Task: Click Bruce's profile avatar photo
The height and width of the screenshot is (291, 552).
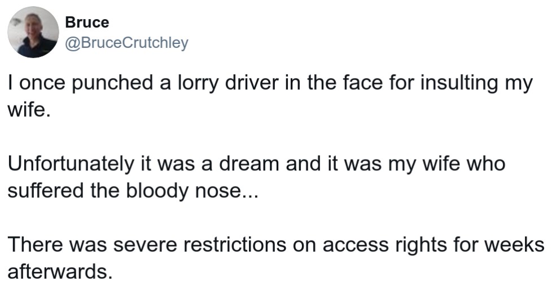Action: pos(33,32)
